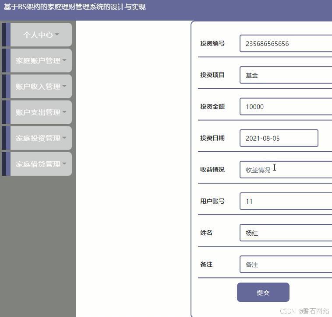Open the 家庭投资管理 sidebar menu
Viewport: 332px width, 317px height.
point(38,138)
